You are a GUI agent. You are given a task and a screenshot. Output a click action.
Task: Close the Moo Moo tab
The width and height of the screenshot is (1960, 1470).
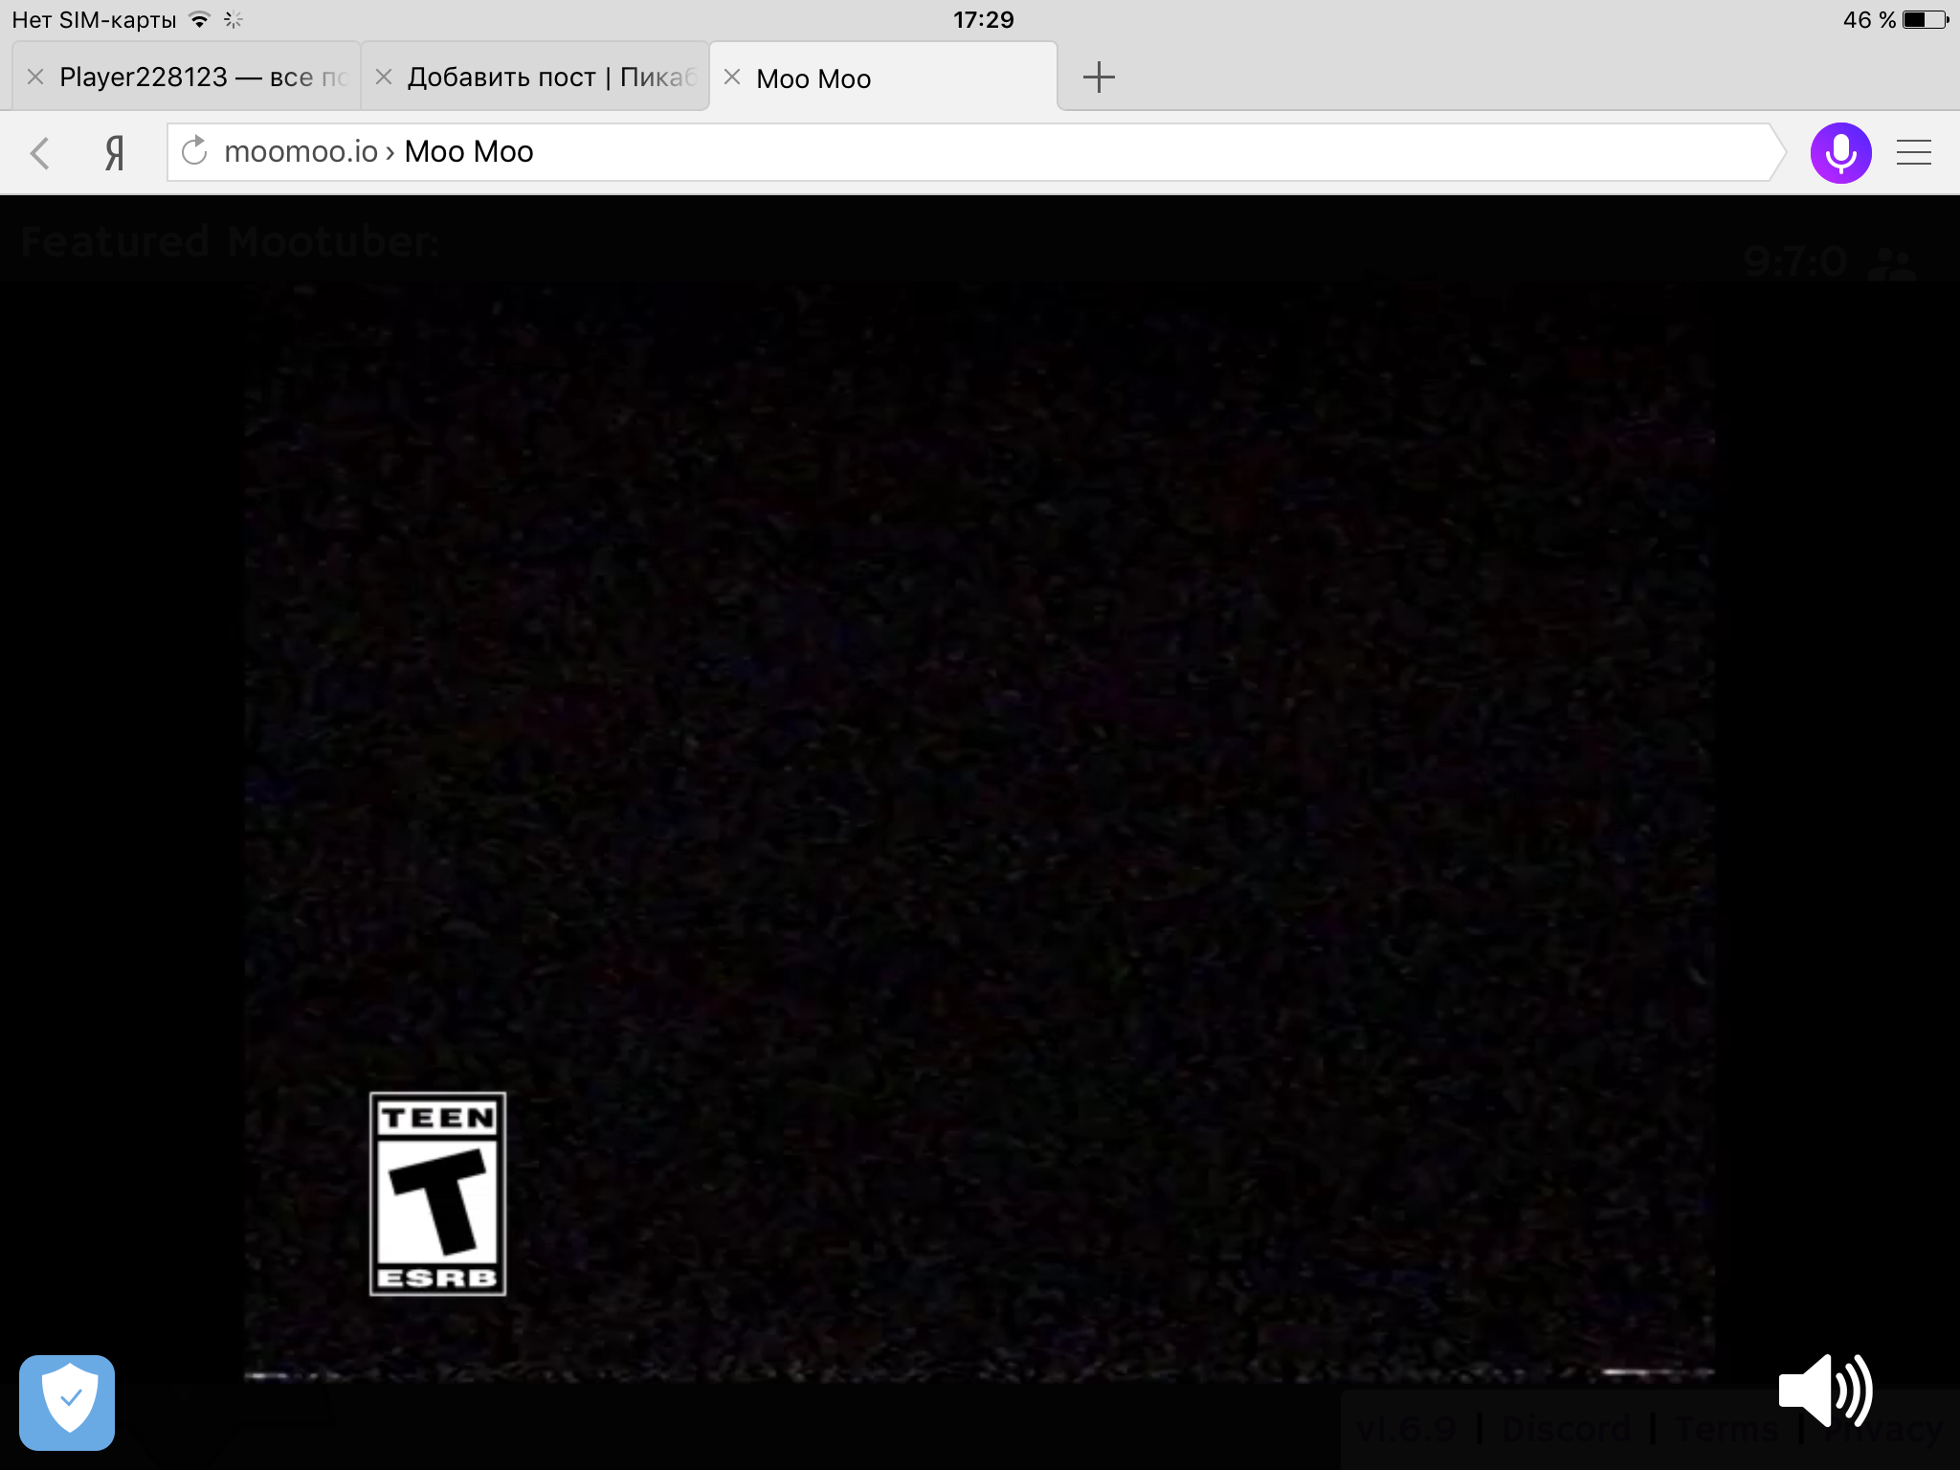[732, 78]
